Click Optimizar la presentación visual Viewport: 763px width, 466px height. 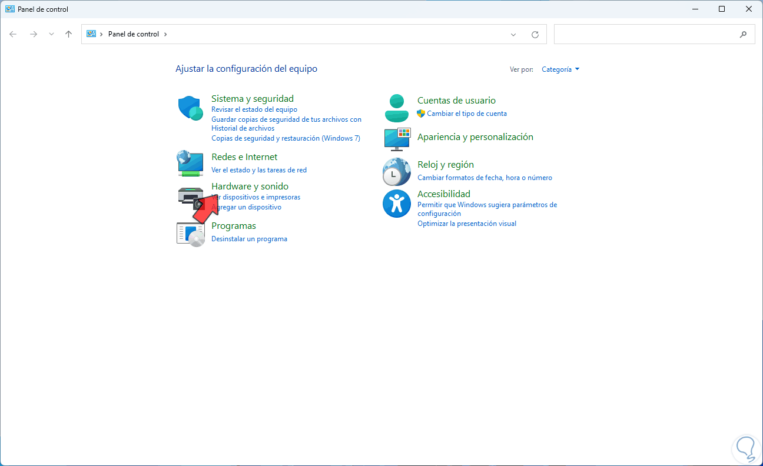[x=467, y=224]
